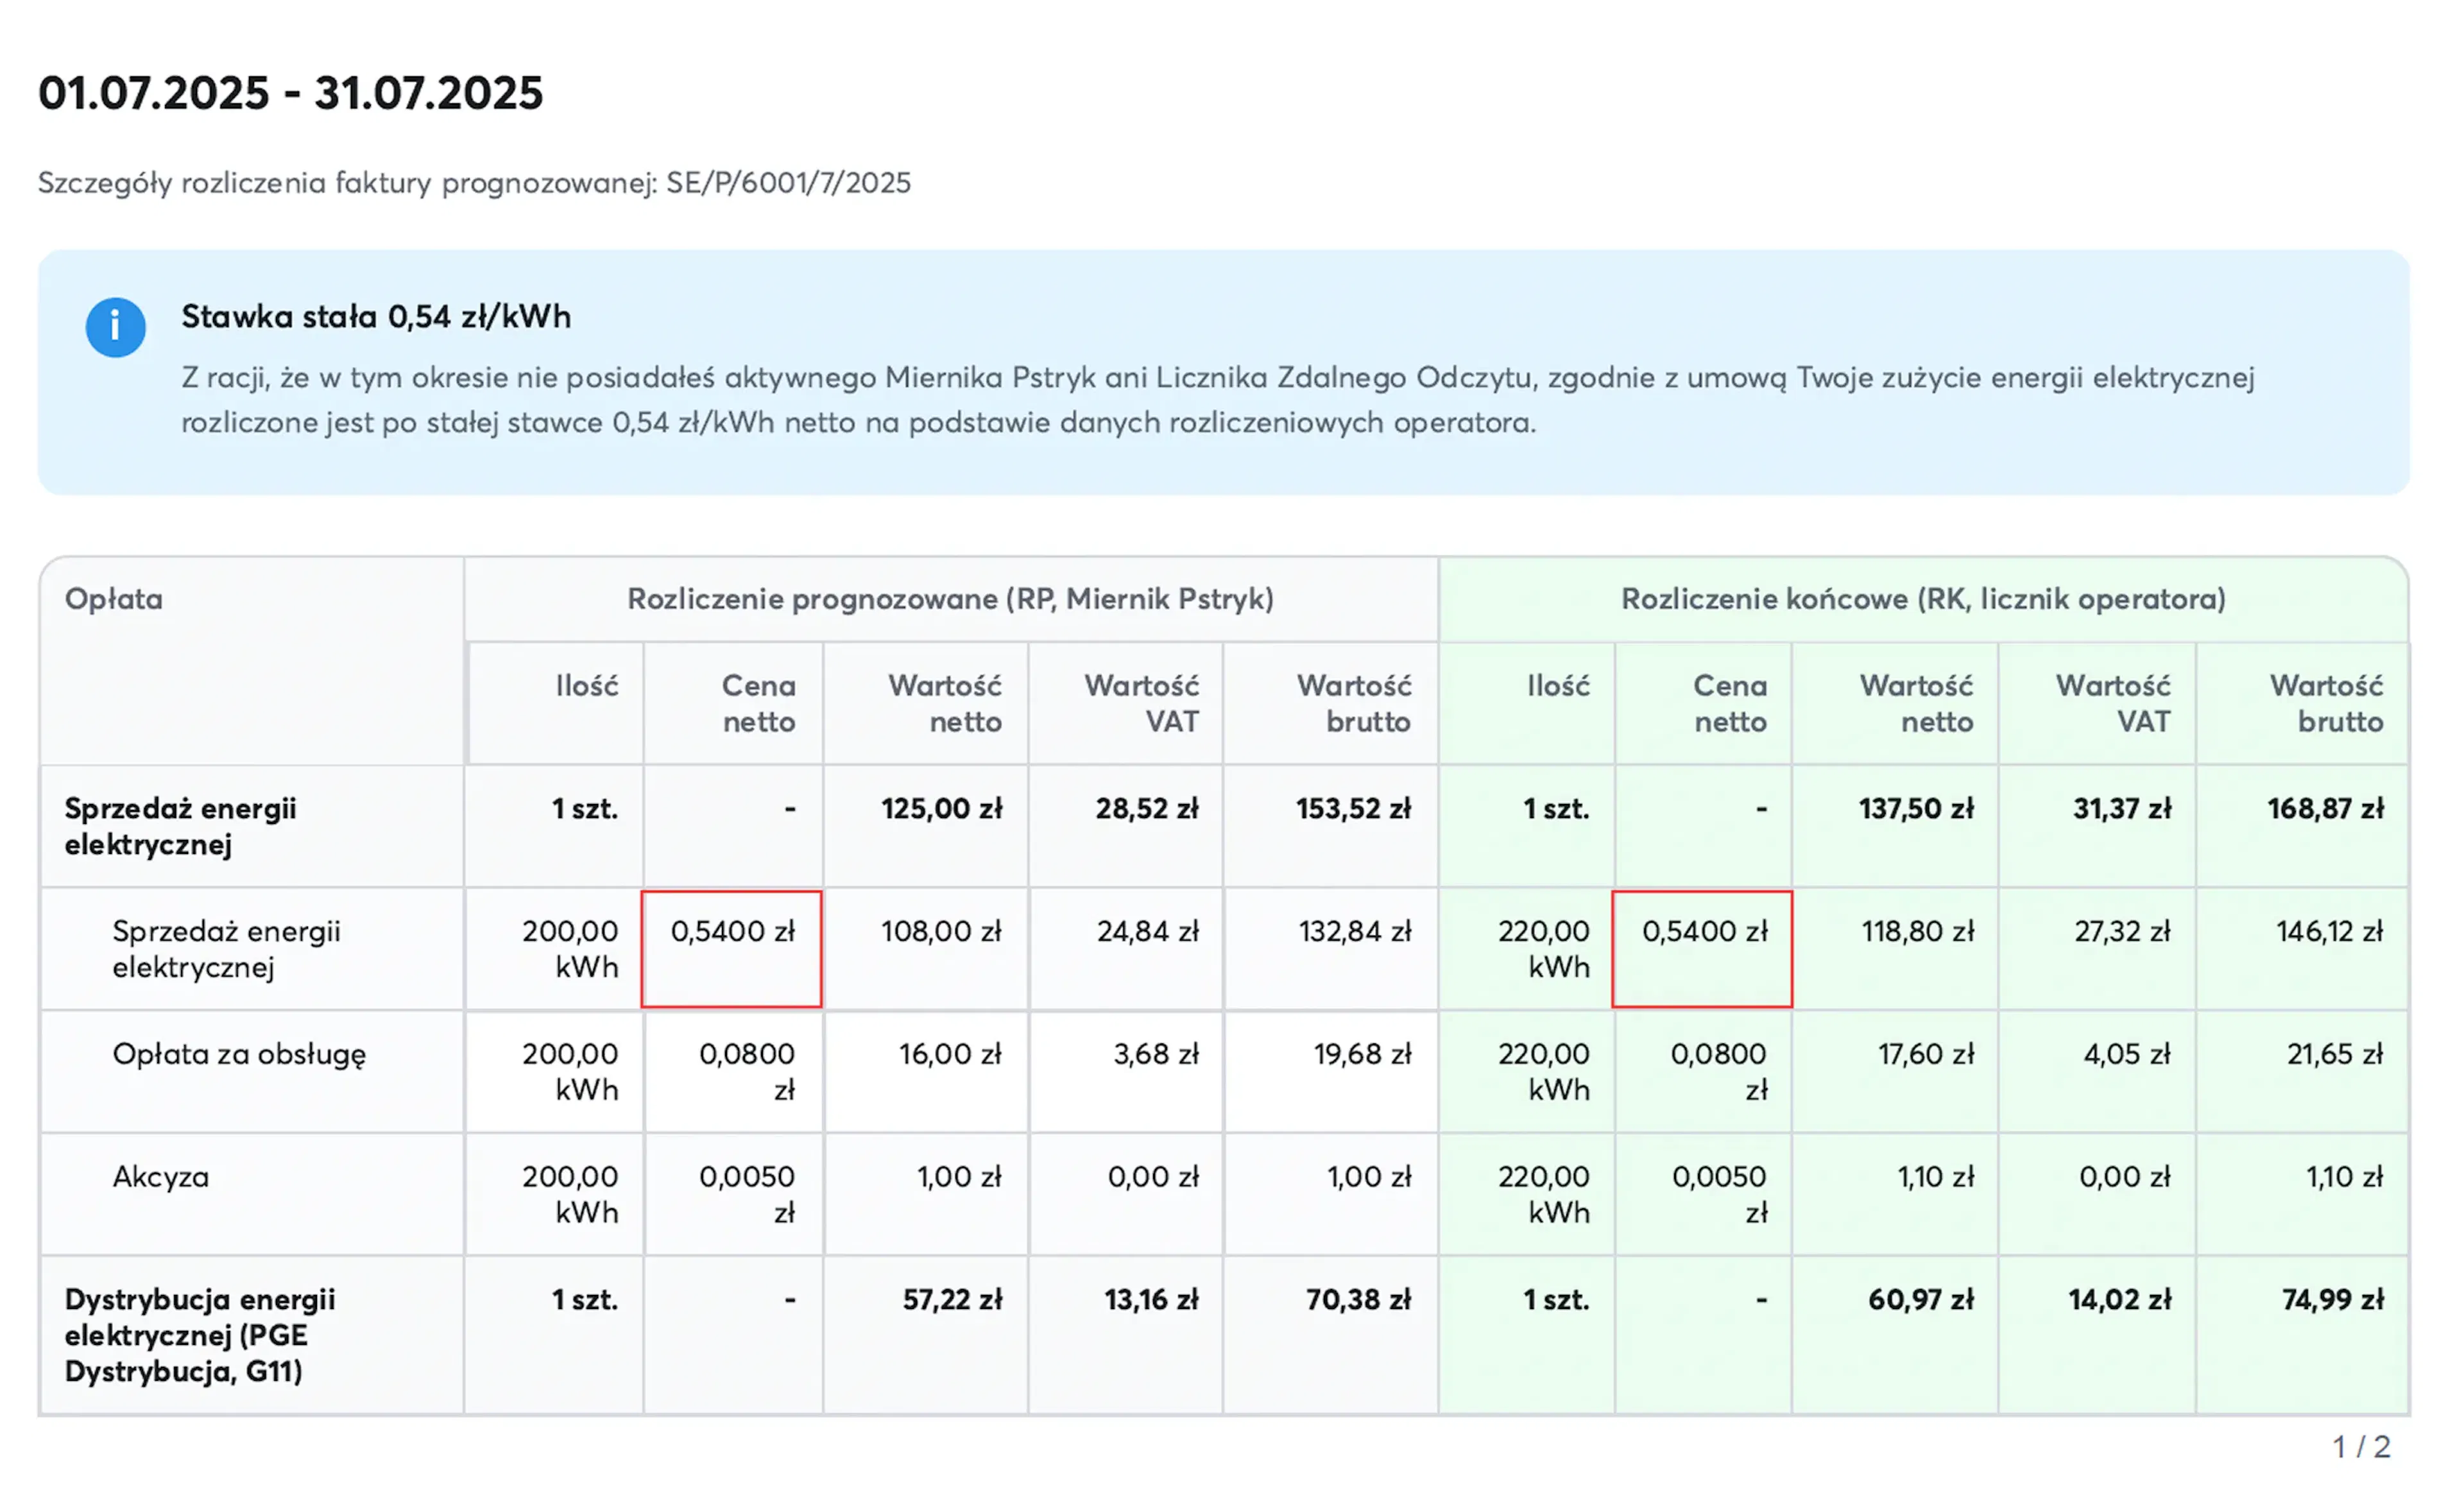Screen dimensions: 2464x1506
Task: Click the 'Opłata za obsługę' row label
Action: coord(239,1054)
